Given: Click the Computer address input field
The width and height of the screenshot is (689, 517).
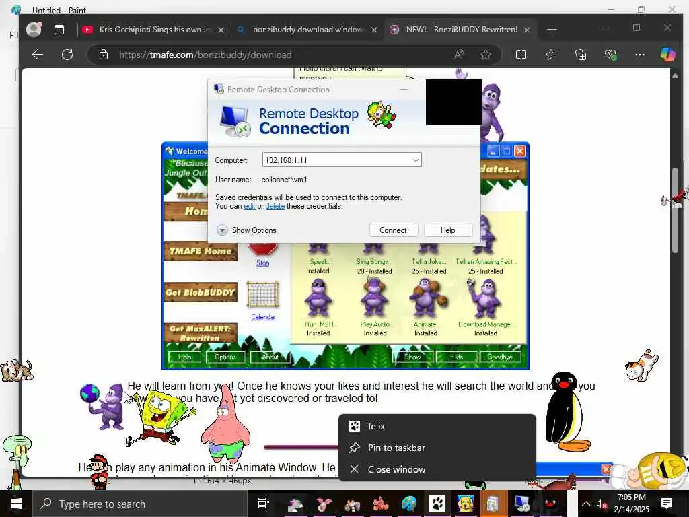Looking at the screenshot, I should click(342, 160).
